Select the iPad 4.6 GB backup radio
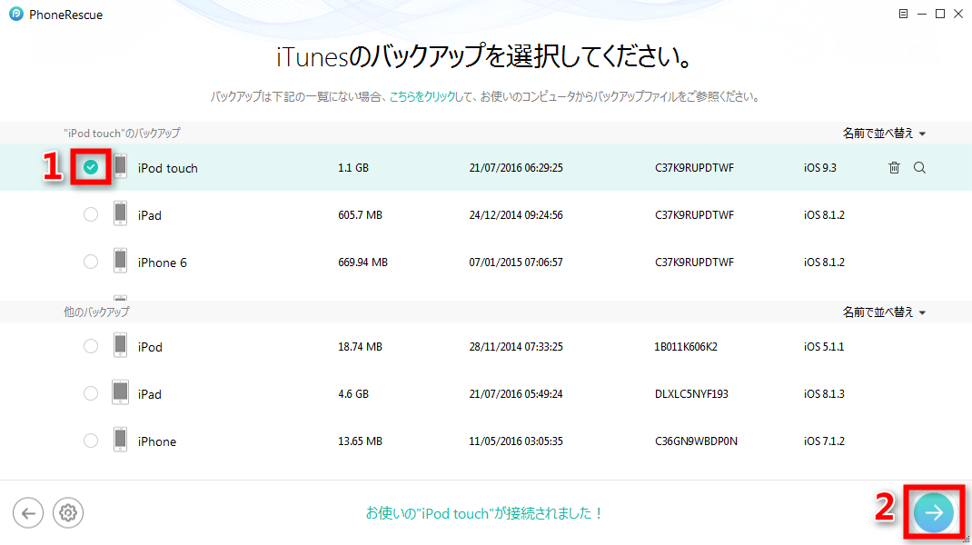 click(91, 393)
